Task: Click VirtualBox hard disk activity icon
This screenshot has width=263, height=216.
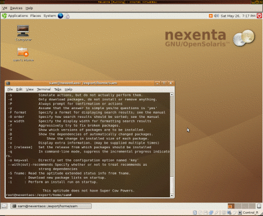Action: pyautogui.click(x=195, y=212)
